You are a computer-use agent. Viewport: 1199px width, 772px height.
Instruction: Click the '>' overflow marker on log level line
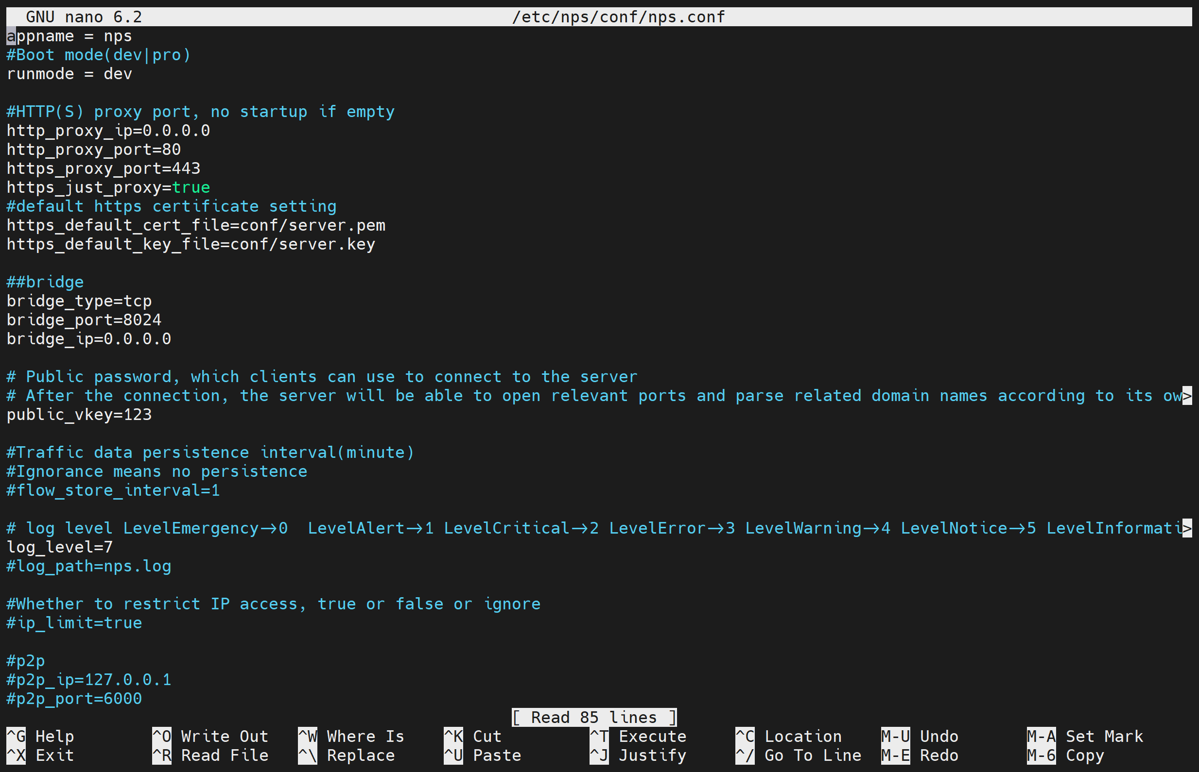coord(1187,528)
